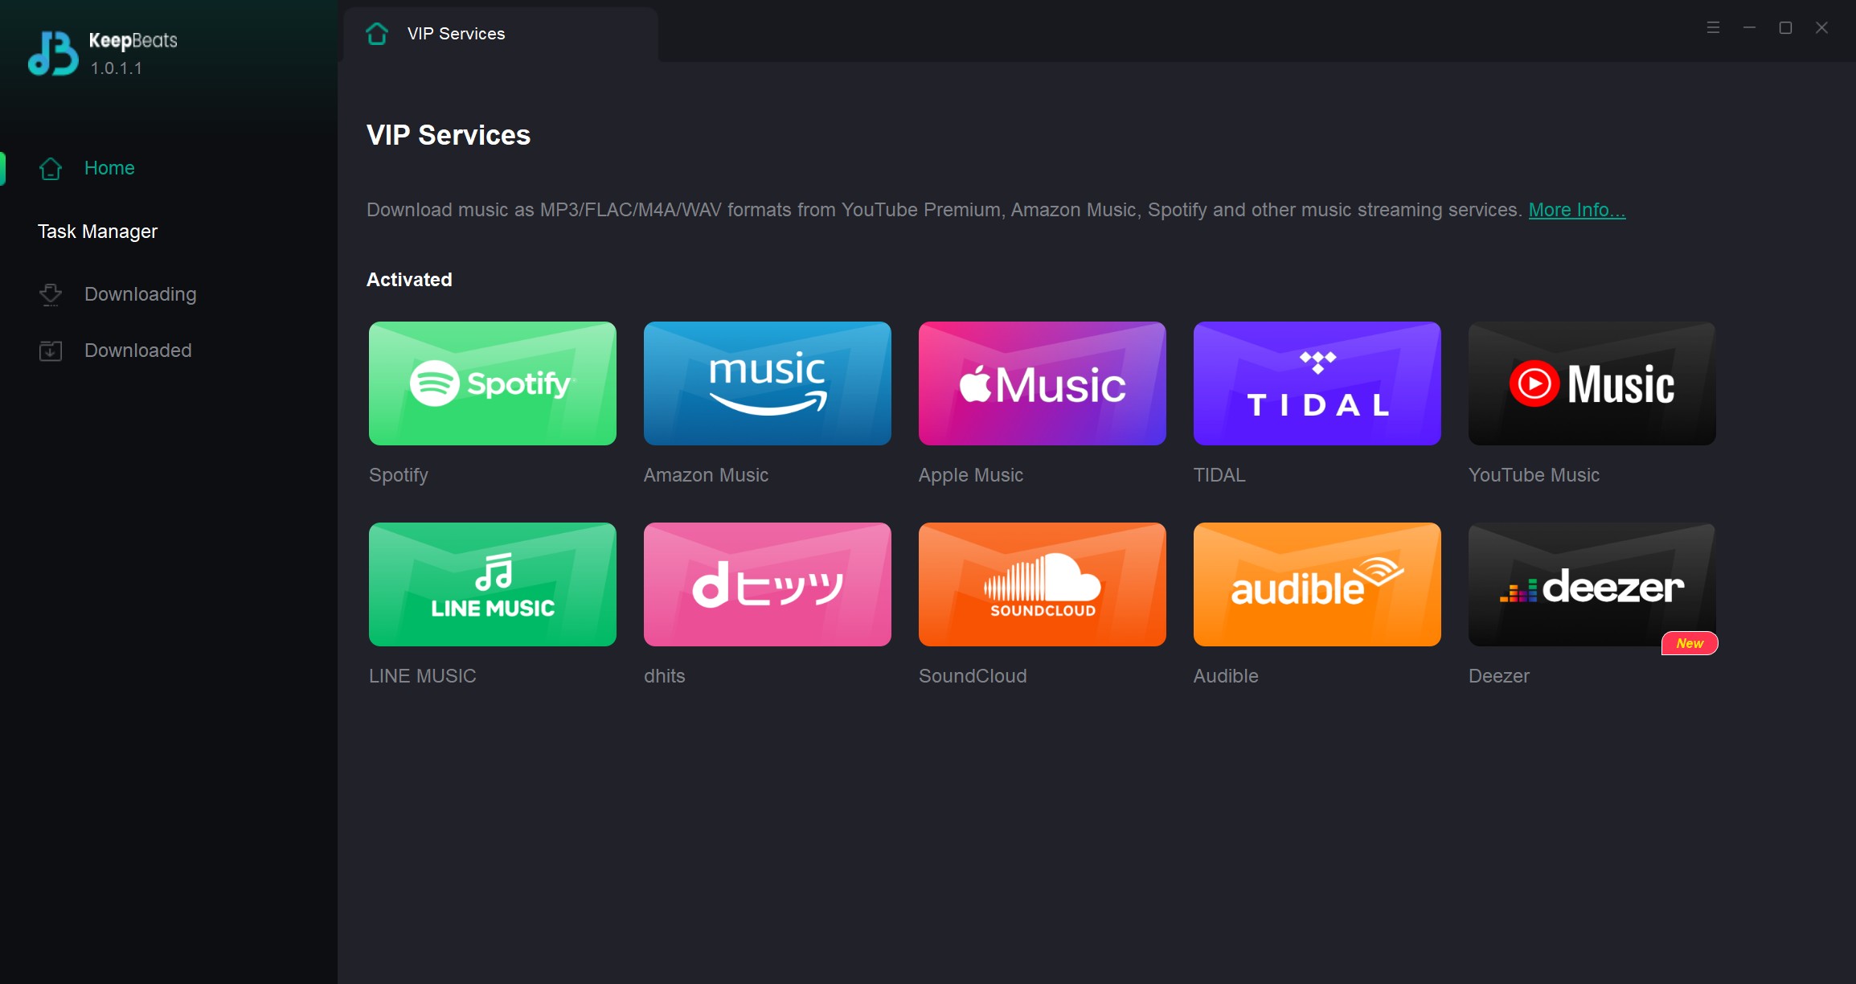
Task: Click the Home breadcrumb icon
Action: [x=375, y=32]
